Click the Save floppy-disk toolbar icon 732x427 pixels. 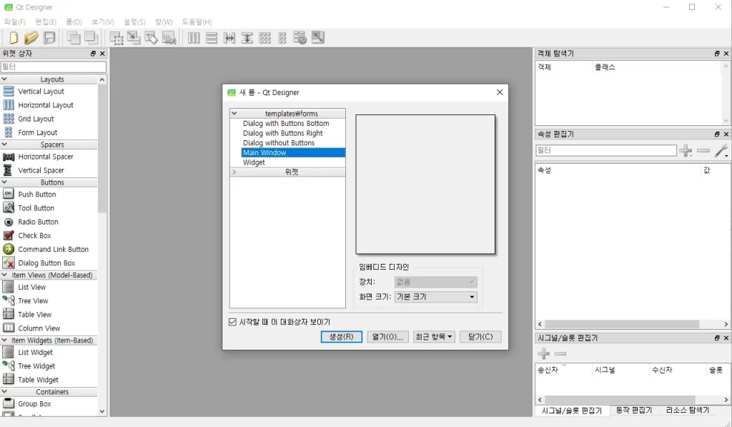click(49, 37)
